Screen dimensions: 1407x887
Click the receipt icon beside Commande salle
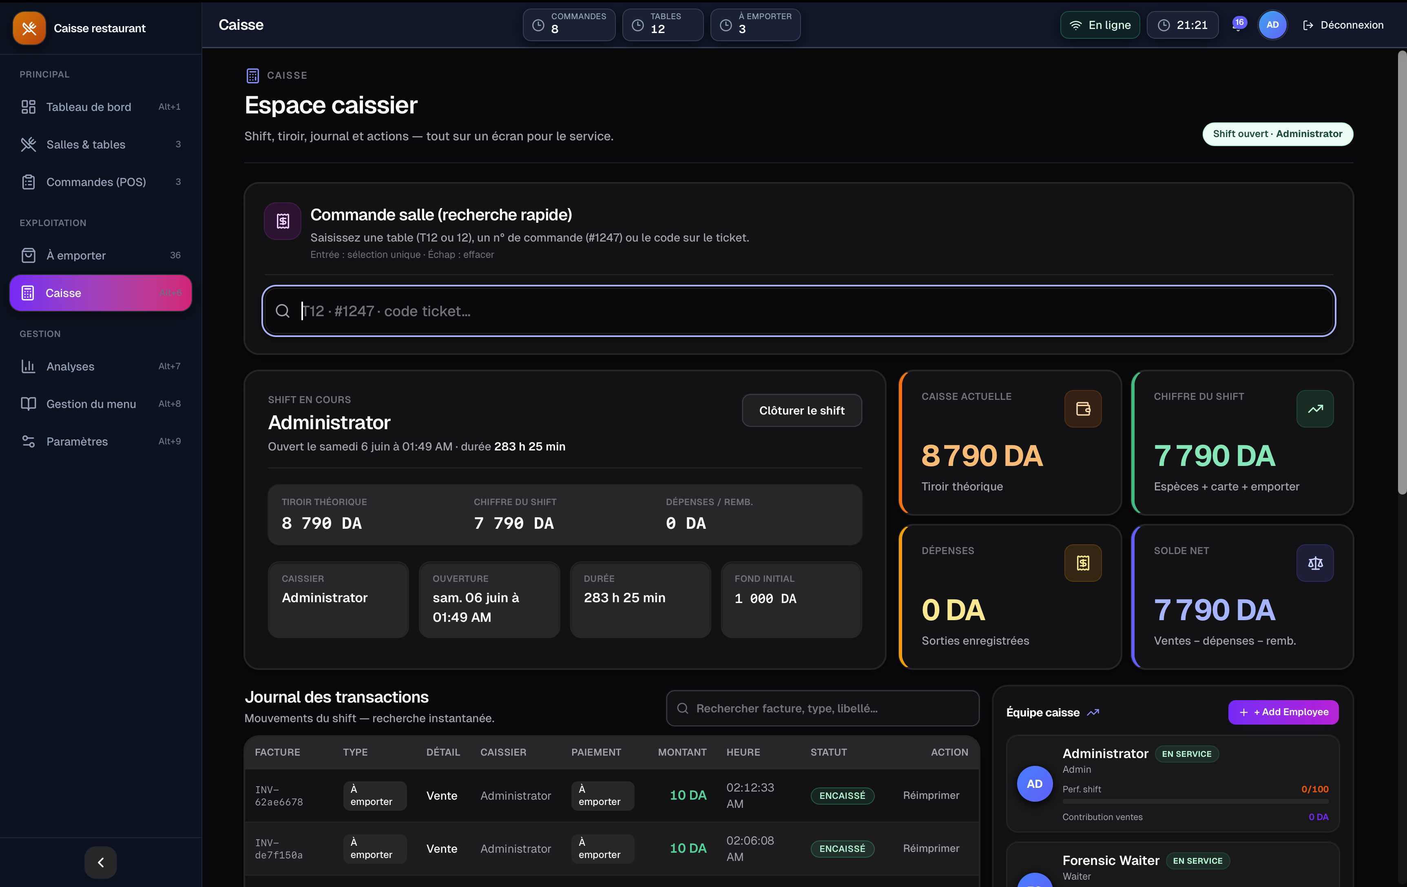(x=283, y=221)
